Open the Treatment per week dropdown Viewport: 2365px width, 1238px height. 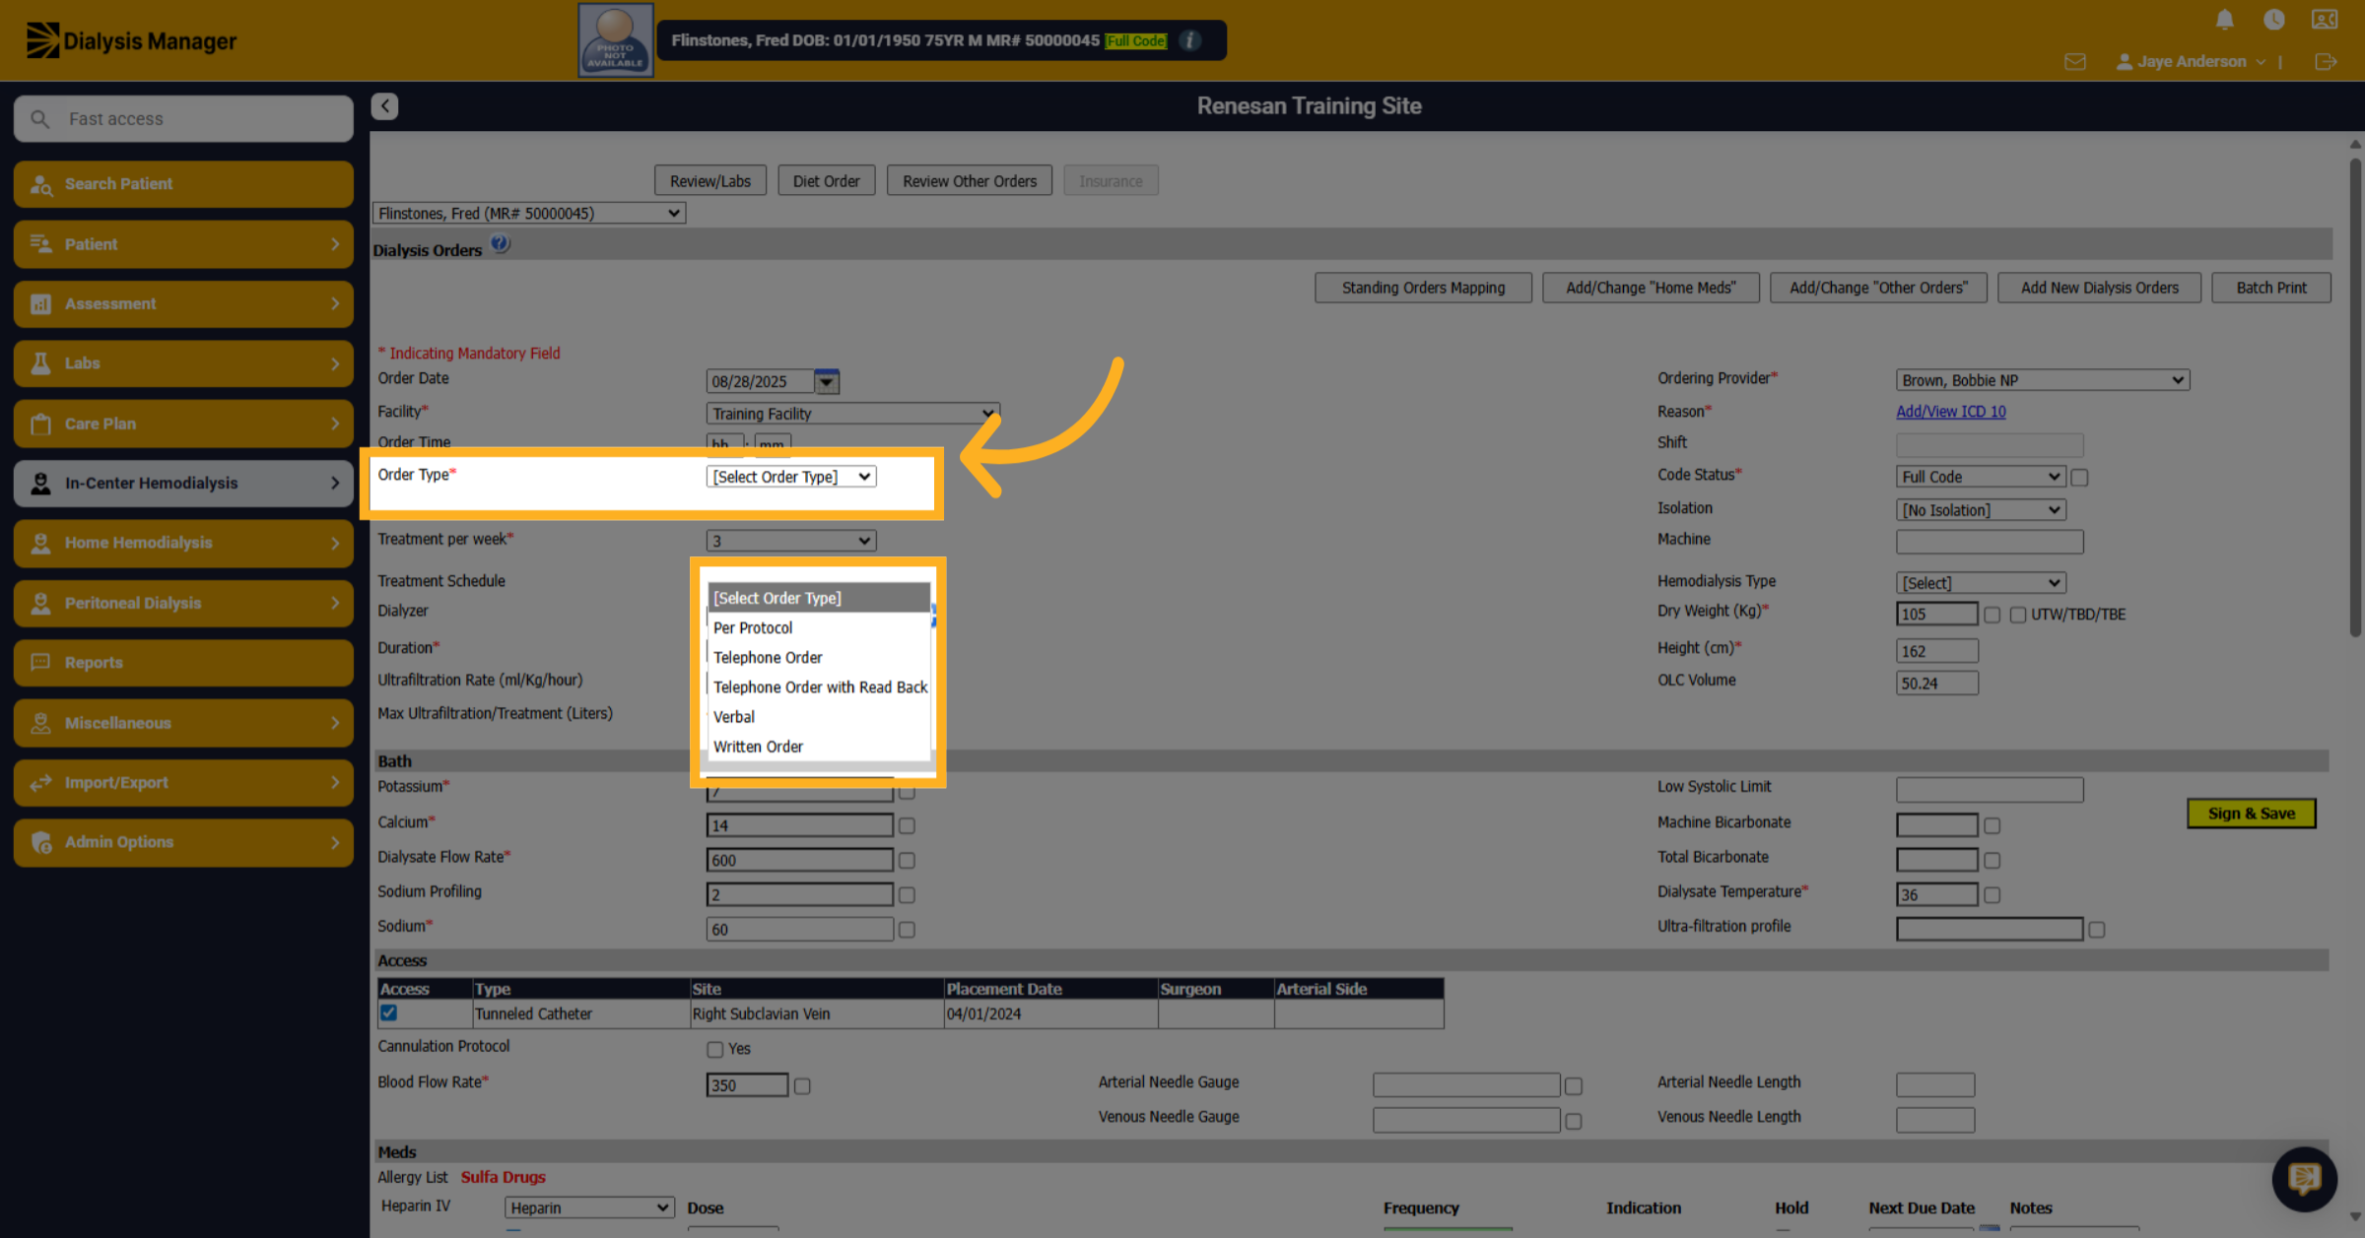click(x=791, y=541)
